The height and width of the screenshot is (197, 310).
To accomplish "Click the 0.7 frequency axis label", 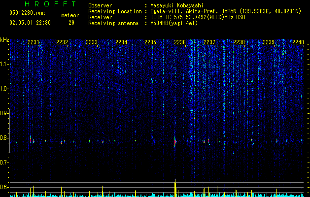I will point(4,163).
